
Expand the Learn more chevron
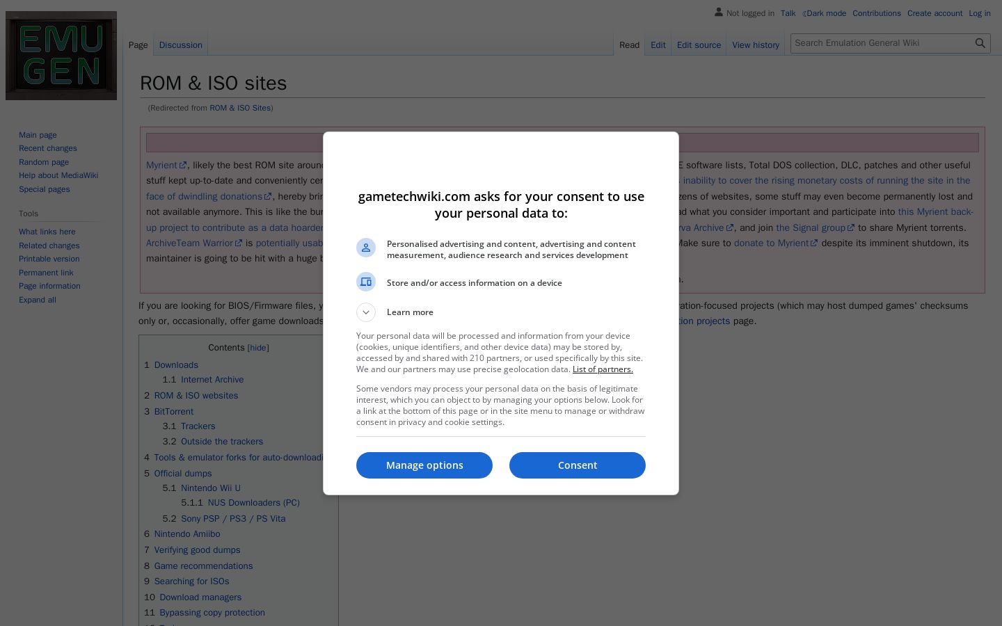366,312
